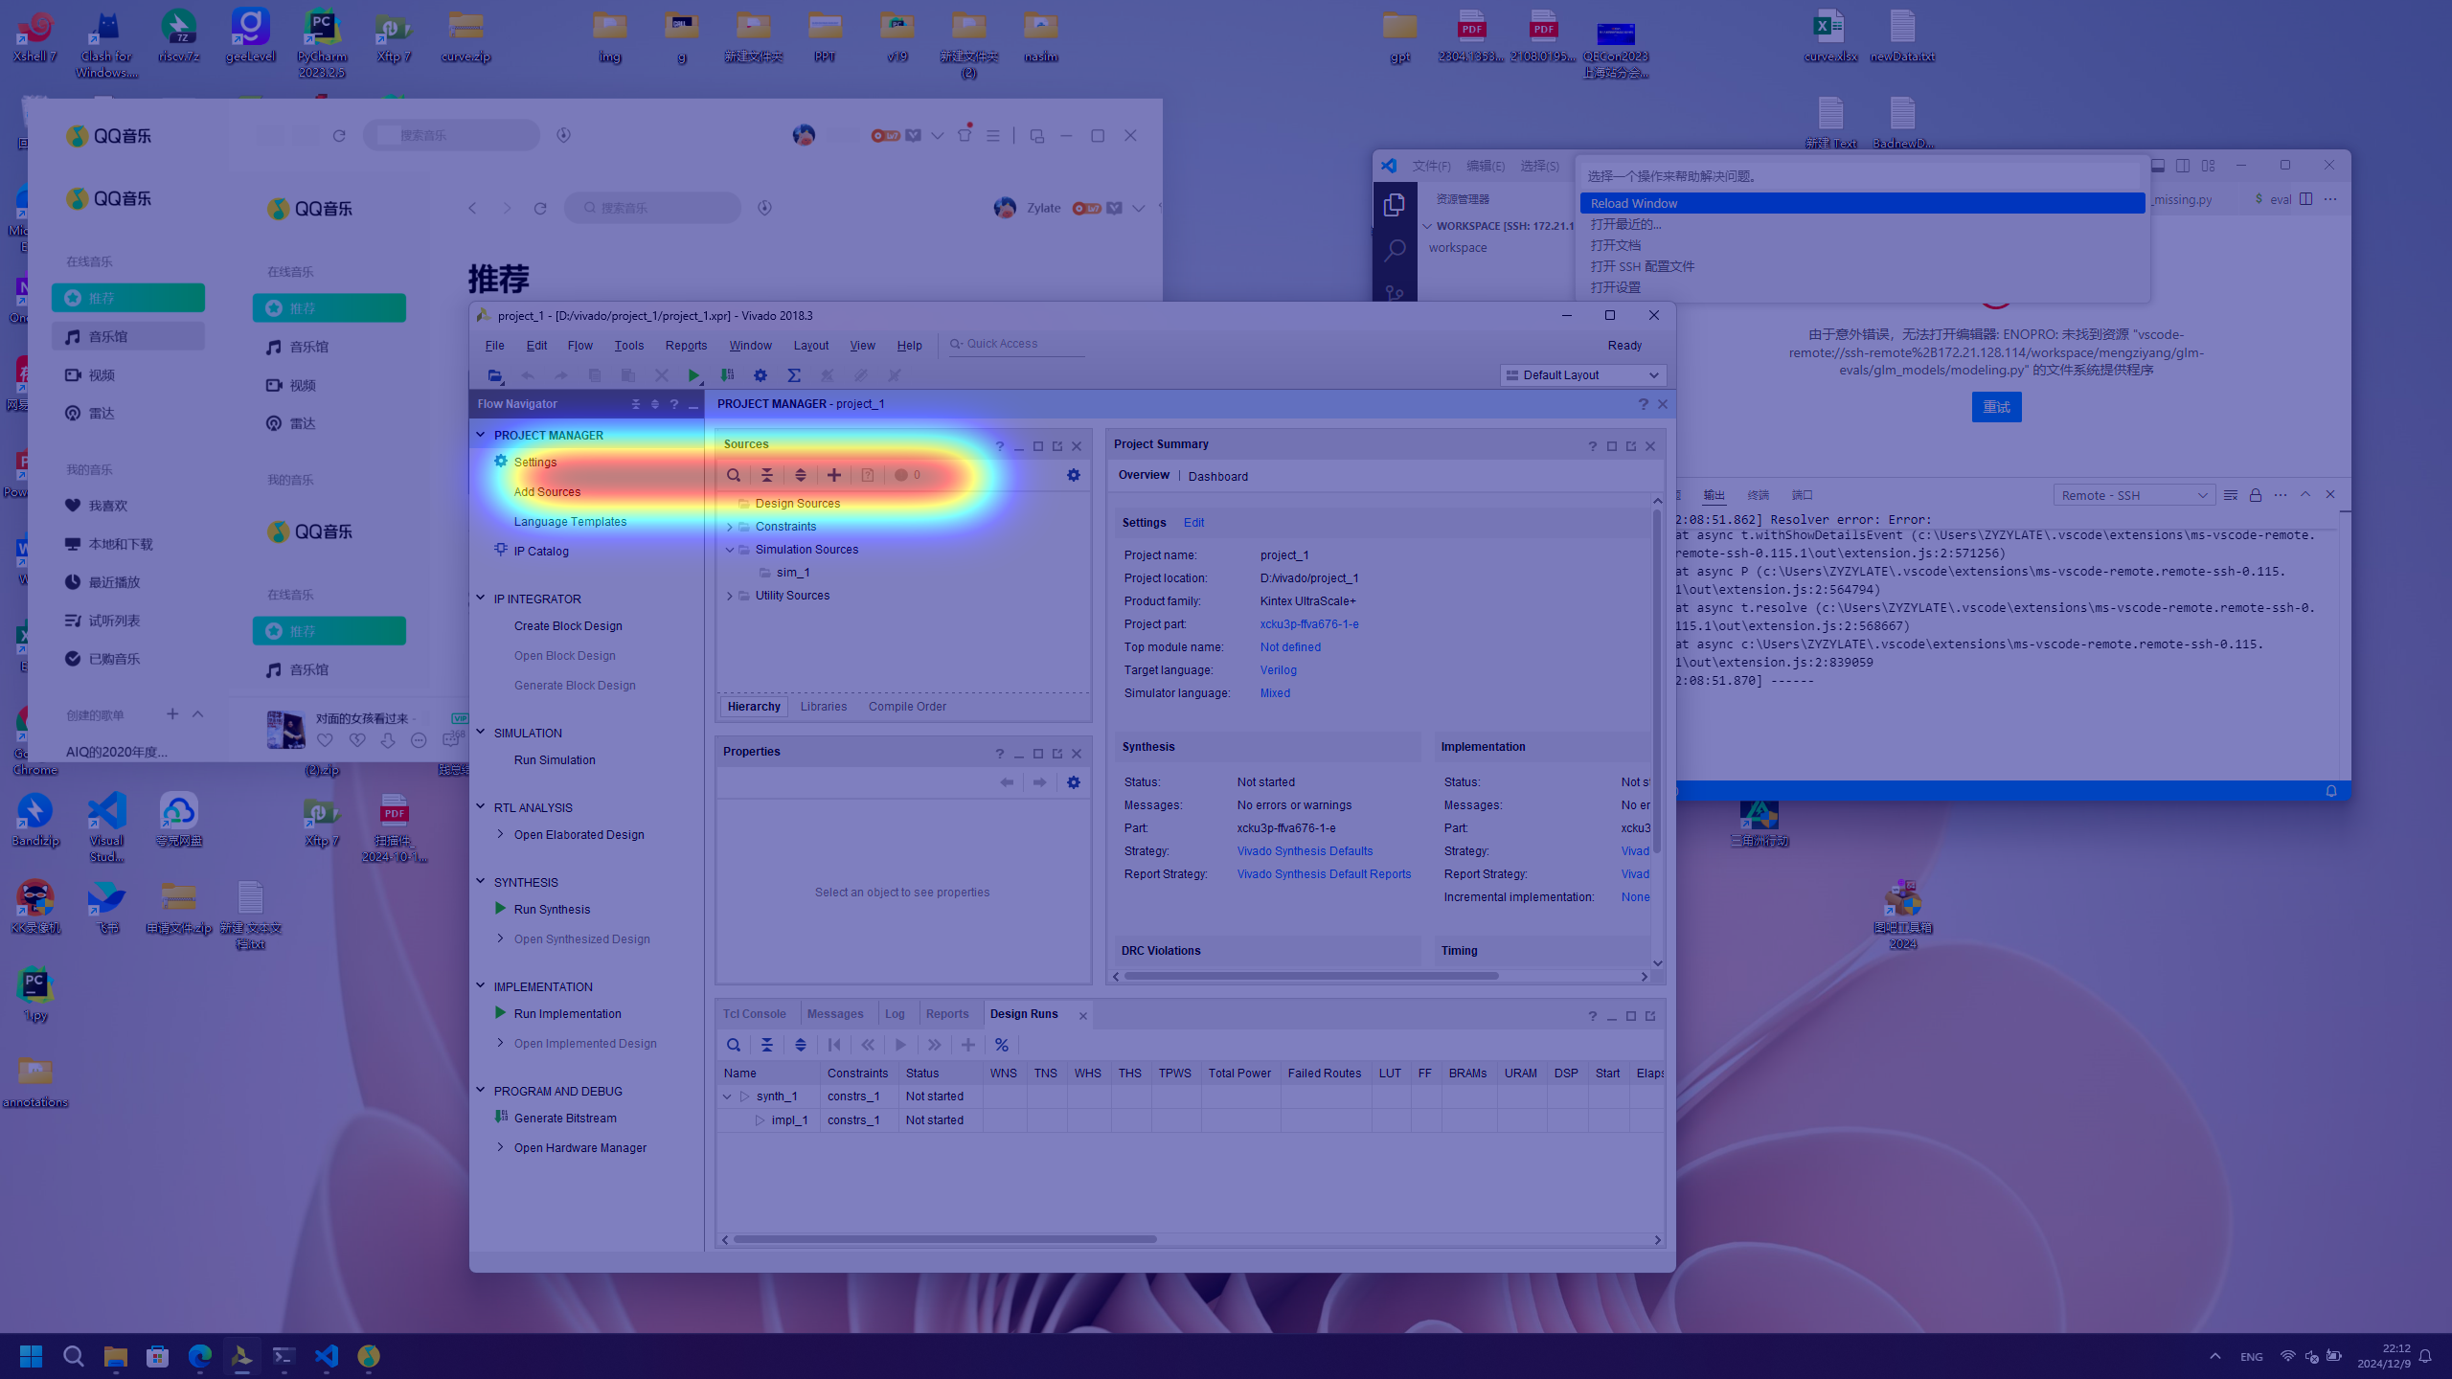Screen dimensions: 2452x1379
Task: Click xcku3p-ffva676-1-e project part link
Action: [x=1308, y=624]
